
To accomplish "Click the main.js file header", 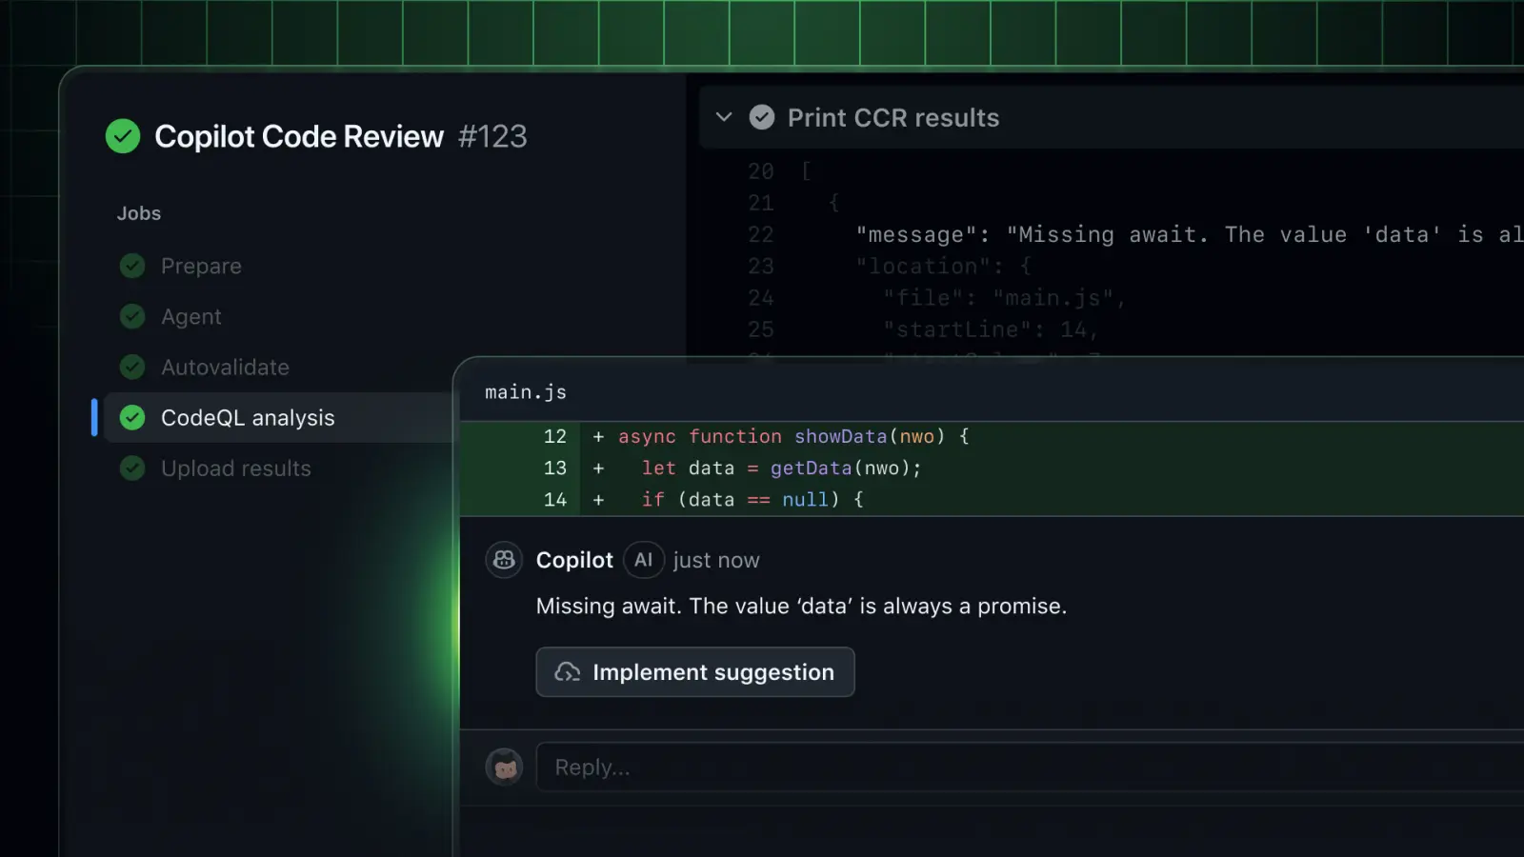I will tap(992, 392).
